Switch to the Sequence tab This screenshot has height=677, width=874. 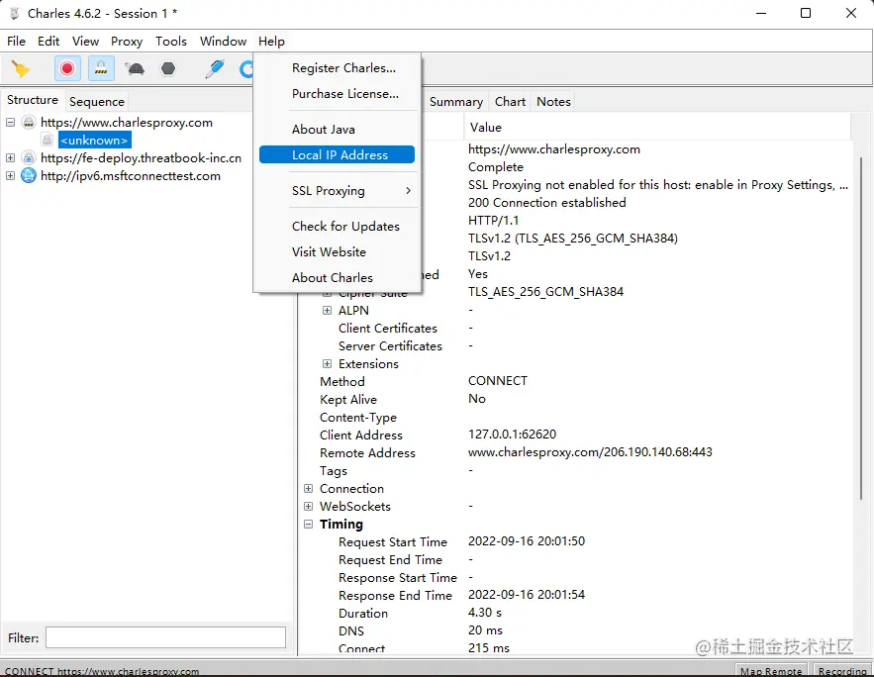[x=96, y=101]
